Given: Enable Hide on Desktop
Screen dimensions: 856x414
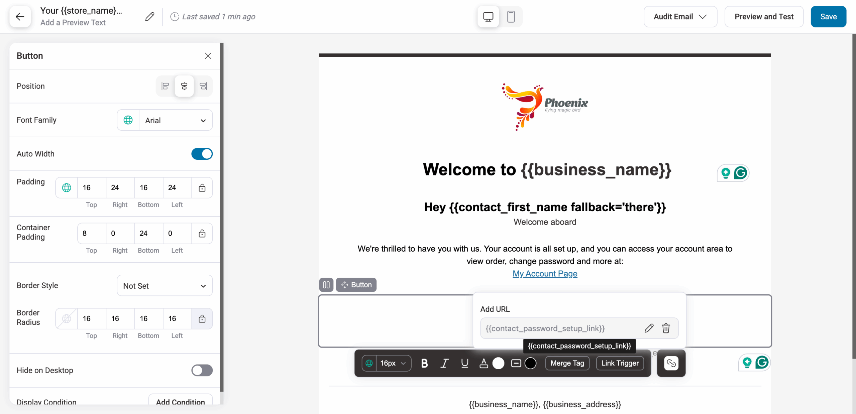Looking at the screenshot, I should pyautogui.click(x=202, y=370).
